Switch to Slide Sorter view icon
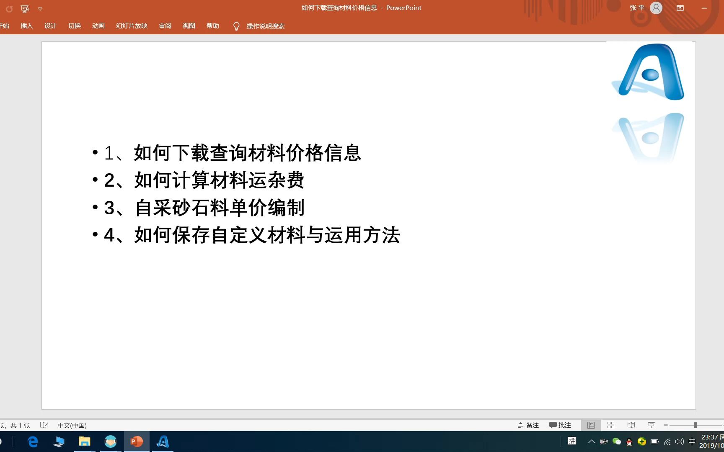Image resolution: width=724 pixels, height=452 pixels. (x=611, y=425)
